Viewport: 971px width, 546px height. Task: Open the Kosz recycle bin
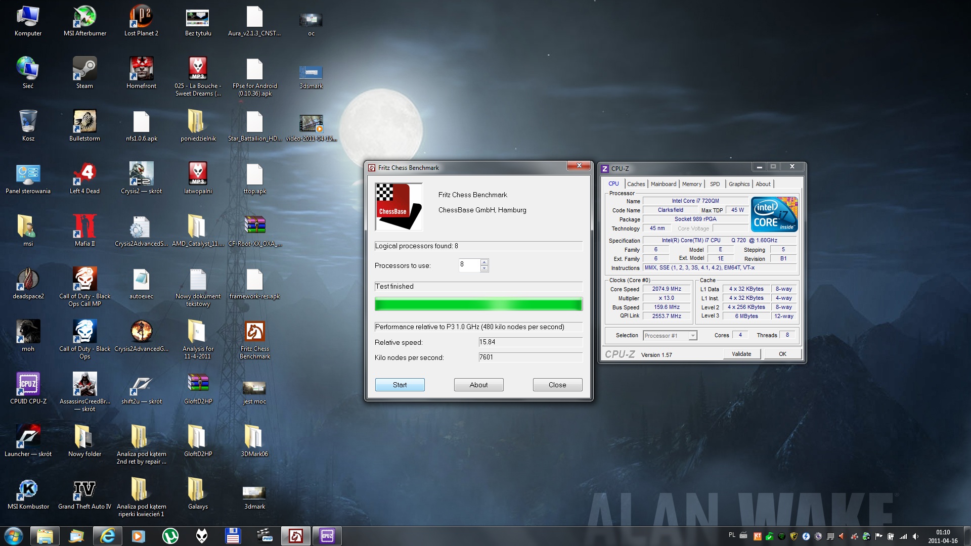(x=28, y=126)
